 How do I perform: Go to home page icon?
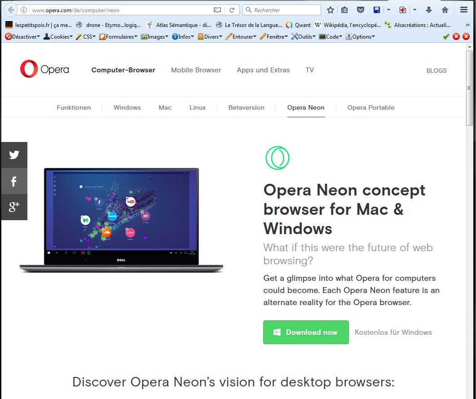point(445,10)
